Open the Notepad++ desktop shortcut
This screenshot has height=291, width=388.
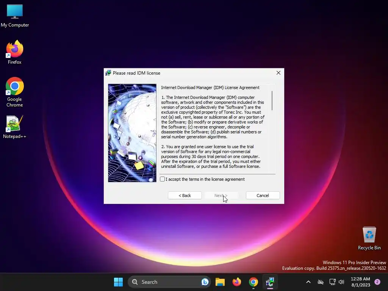click(15, 127)
